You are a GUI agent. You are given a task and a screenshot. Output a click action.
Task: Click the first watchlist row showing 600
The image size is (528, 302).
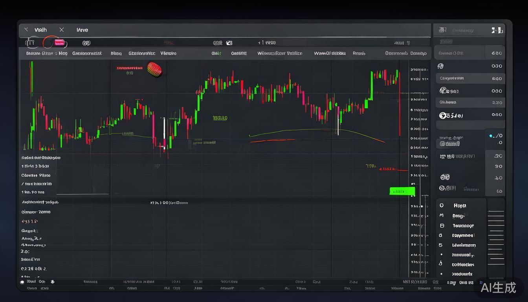coord(470,53)
